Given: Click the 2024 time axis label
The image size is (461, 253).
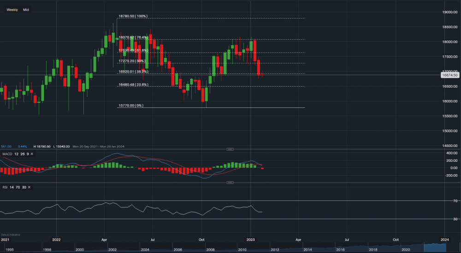Looking at the screenshot, I should coord(445,240).
